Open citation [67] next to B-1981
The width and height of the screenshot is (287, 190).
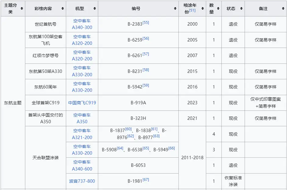point(146,180)
